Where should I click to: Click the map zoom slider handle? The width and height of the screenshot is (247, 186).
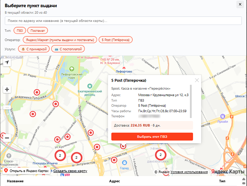coord(7,108)
